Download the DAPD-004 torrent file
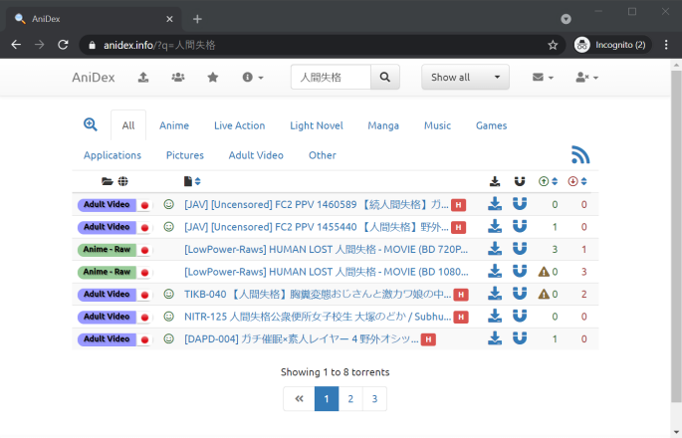 click(x=495, y=338)
